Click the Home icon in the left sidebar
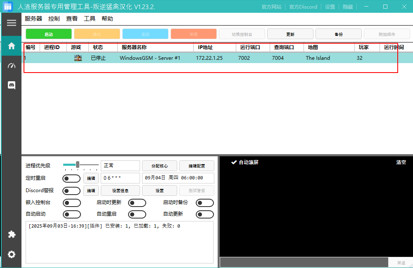This screenshot has width=413, height=268. coord(11,45)
